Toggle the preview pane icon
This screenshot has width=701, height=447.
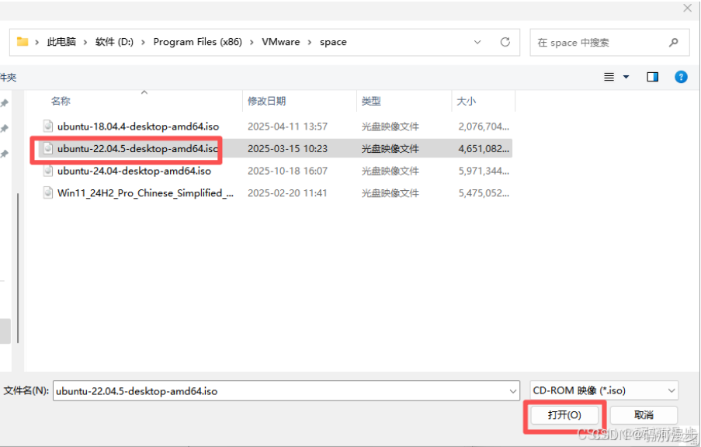[652, 77]
